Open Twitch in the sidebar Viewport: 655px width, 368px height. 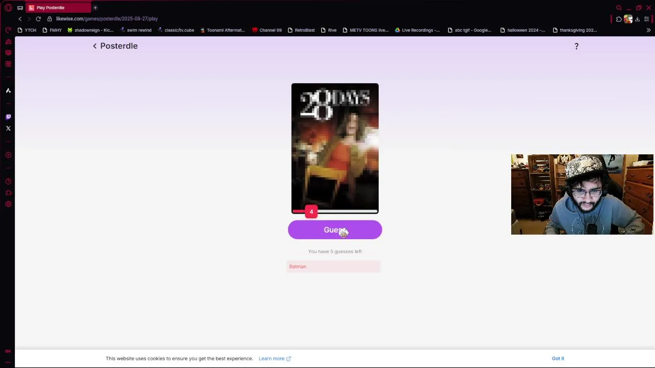pos(8,117)
